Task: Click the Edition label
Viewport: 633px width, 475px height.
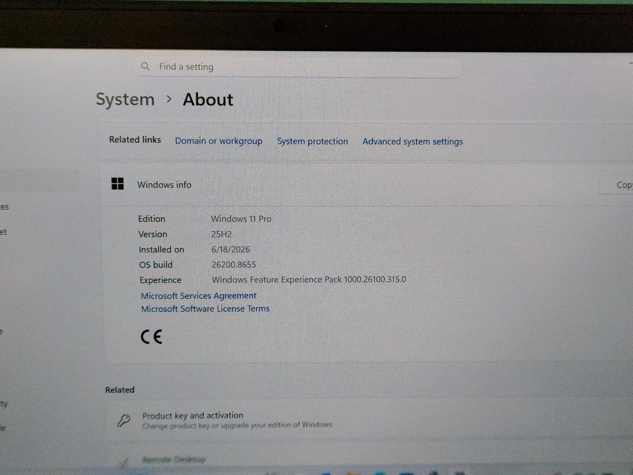Action: [152, 219]
